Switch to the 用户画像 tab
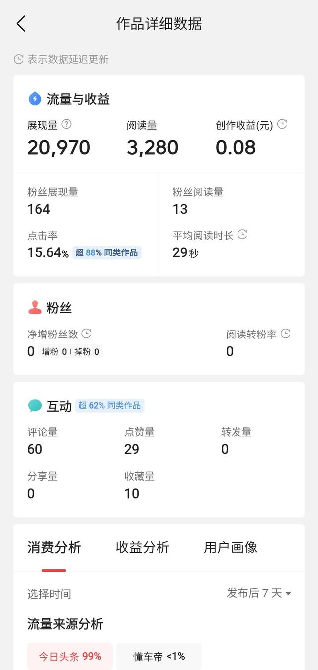Image resolution: width=318 pixels, height=670 pixels. [231, 547]
